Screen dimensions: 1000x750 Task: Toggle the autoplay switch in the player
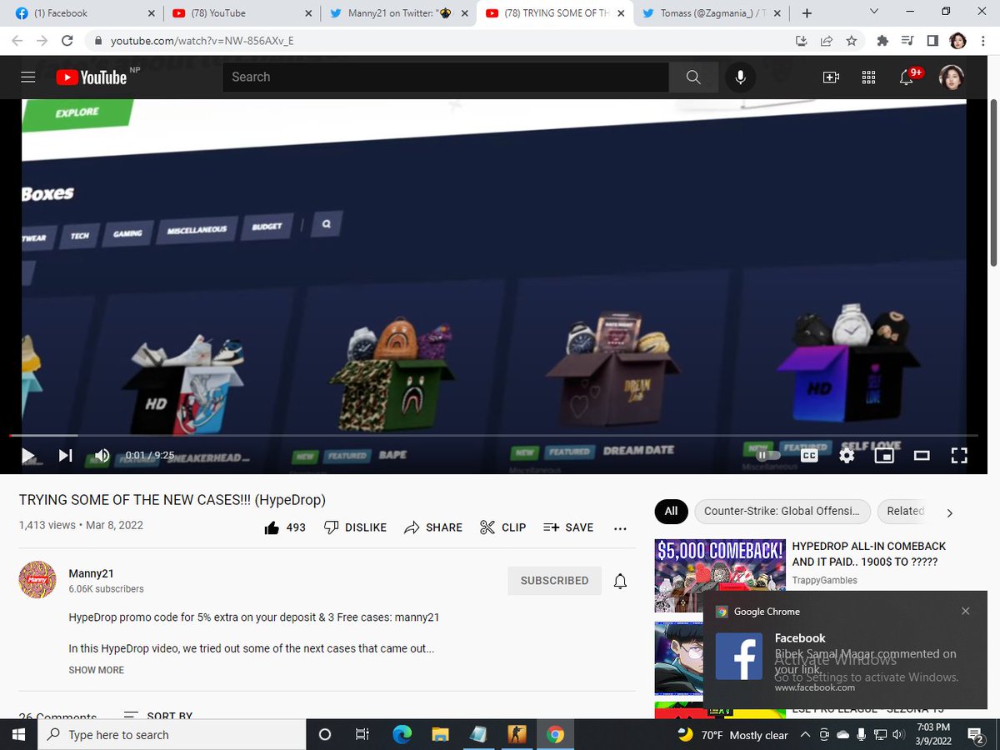767,455
